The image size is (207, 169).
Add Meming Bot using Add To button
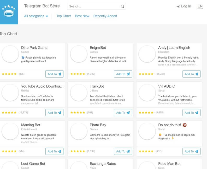[x=54, y=151]
